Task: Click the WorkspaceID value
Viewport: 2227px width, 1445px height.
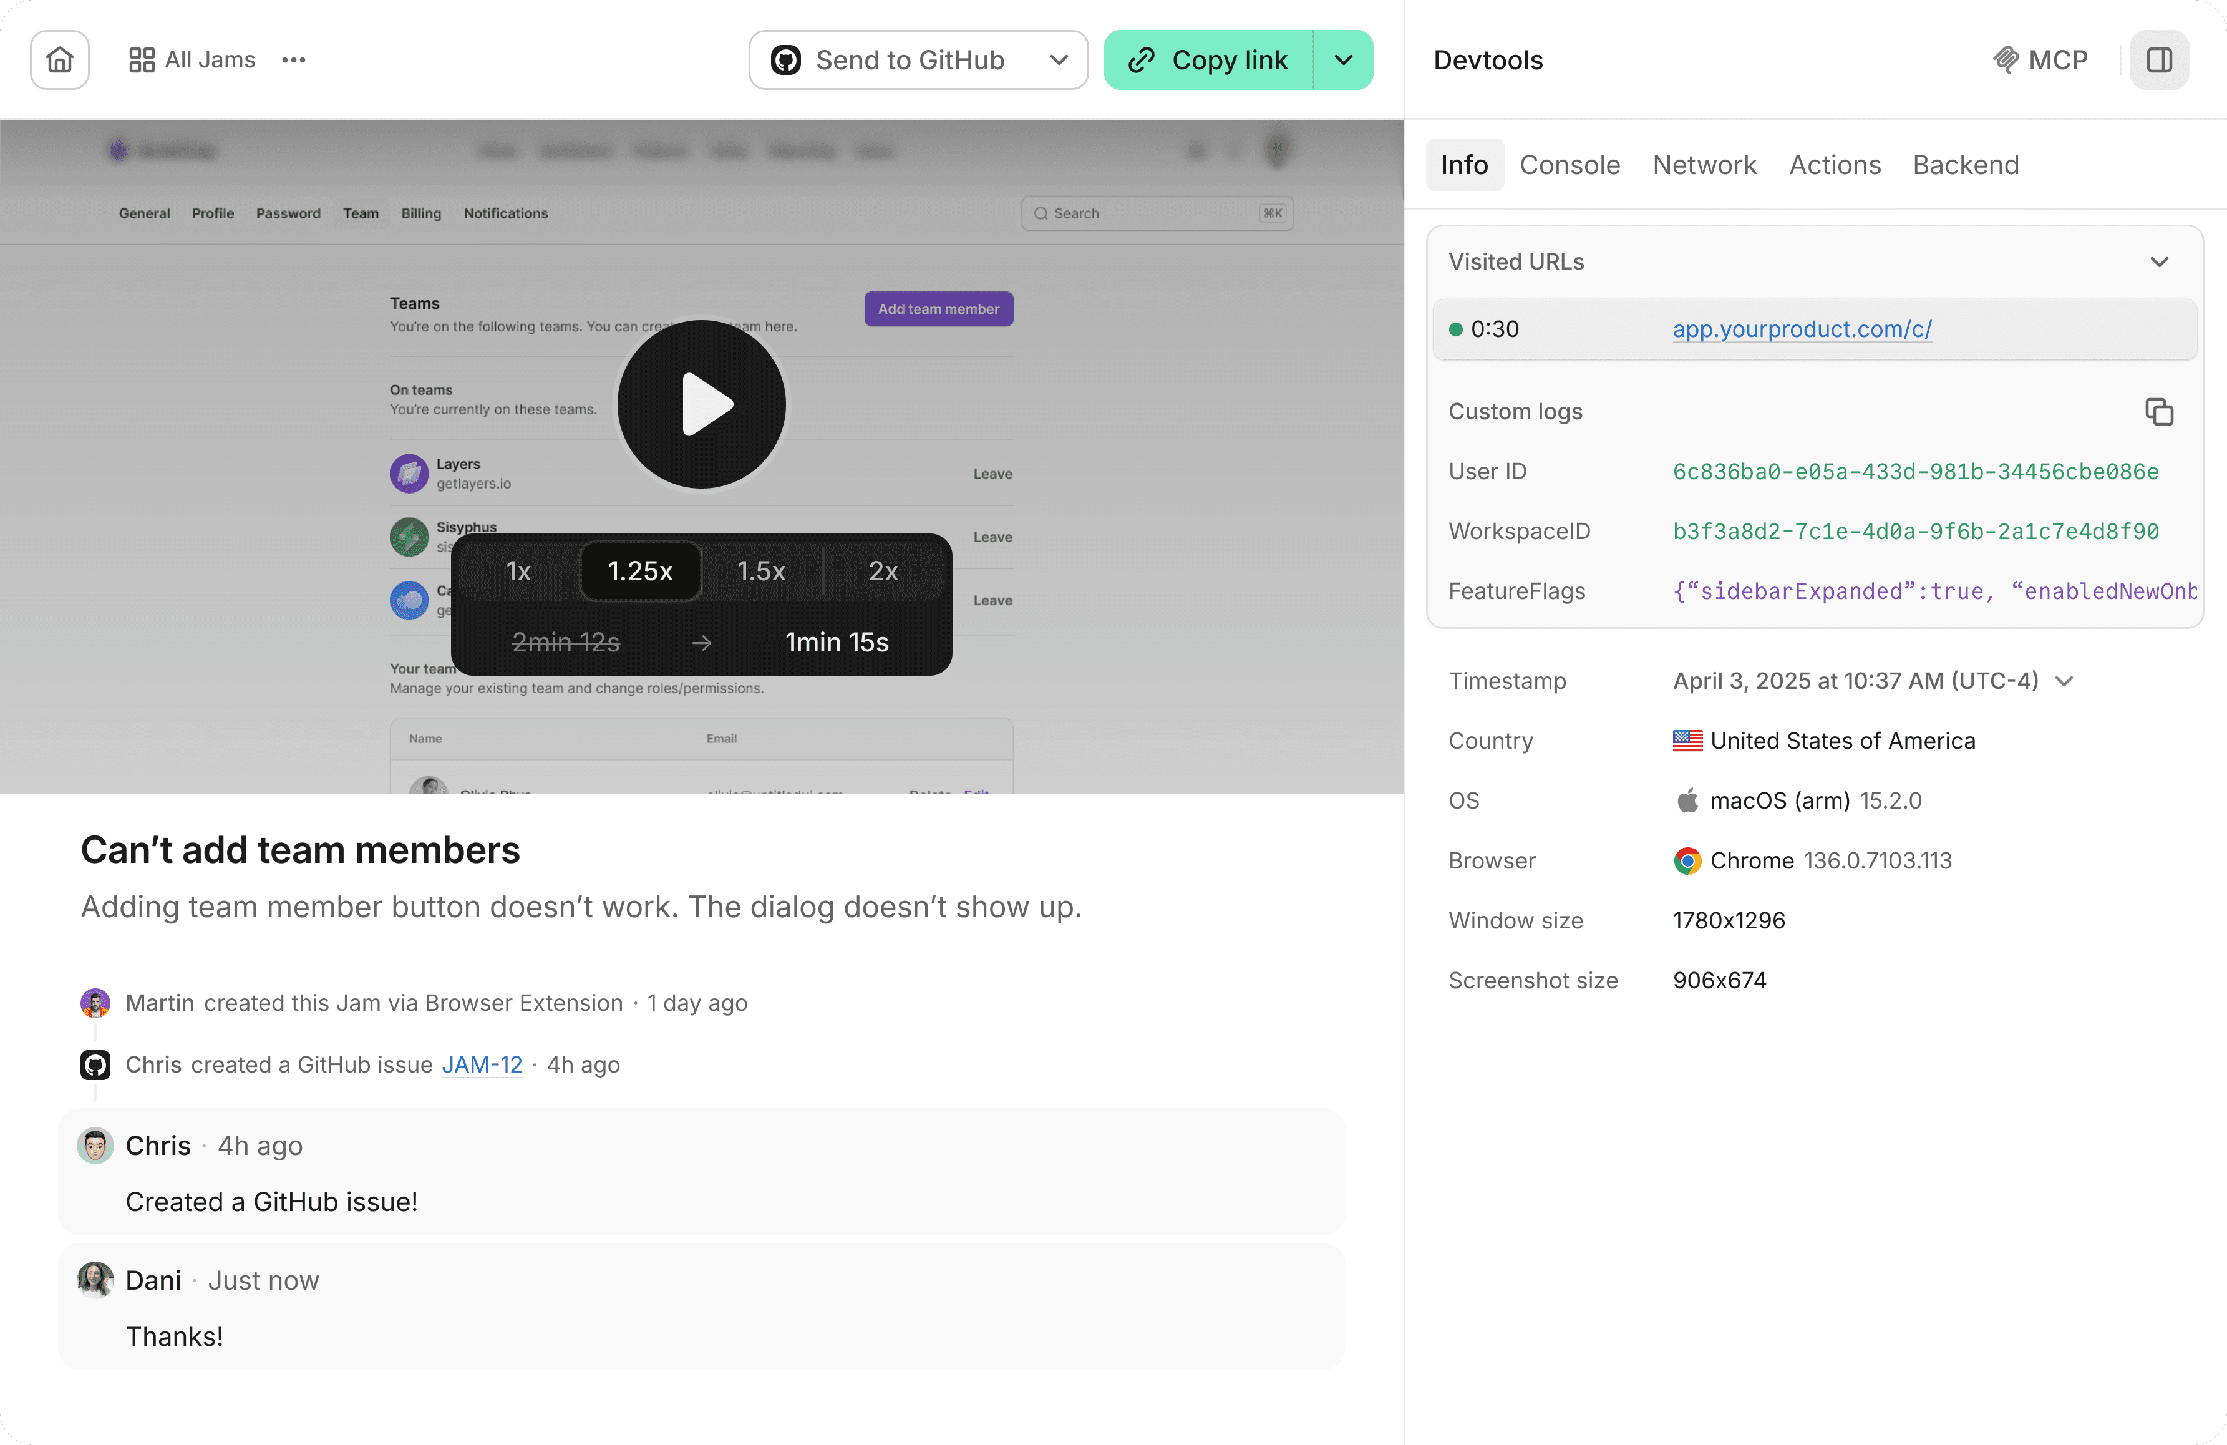Action: [x=1915, y=532]
